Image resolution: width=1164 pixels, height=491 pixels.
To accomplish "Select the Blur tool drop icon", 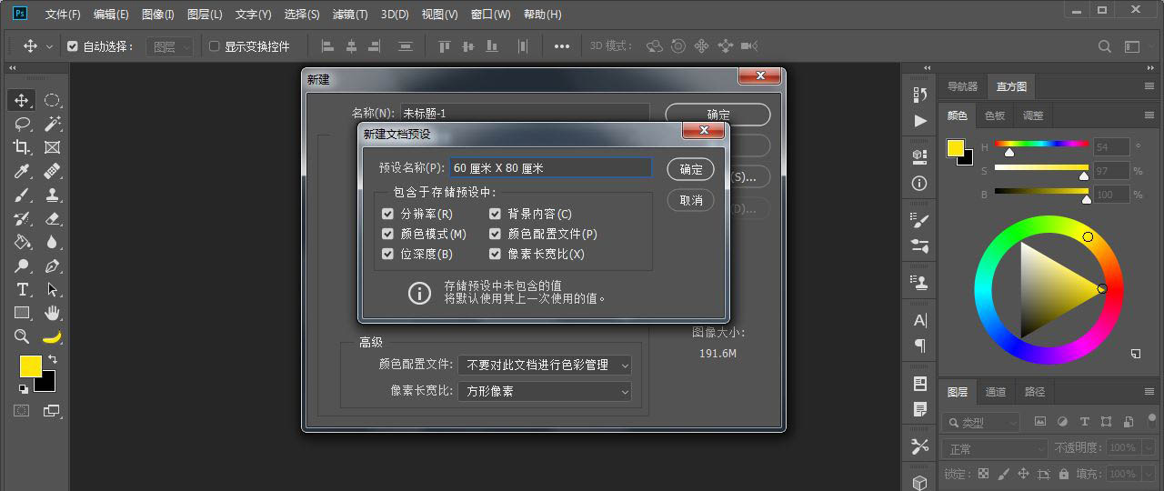I will 53,242.
